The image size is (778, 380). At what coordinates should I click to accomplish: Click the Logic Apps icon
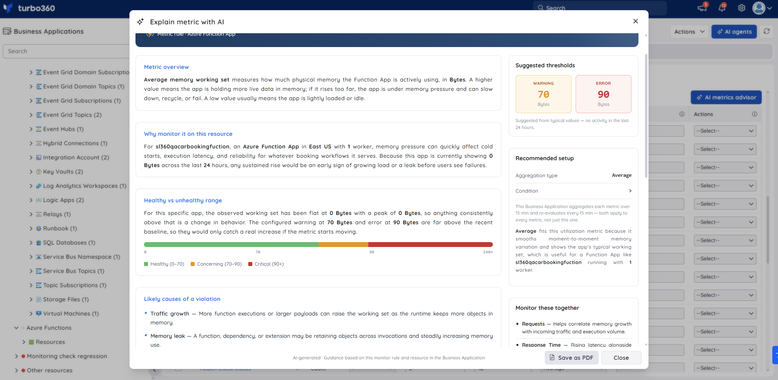(x=39, y=200)
